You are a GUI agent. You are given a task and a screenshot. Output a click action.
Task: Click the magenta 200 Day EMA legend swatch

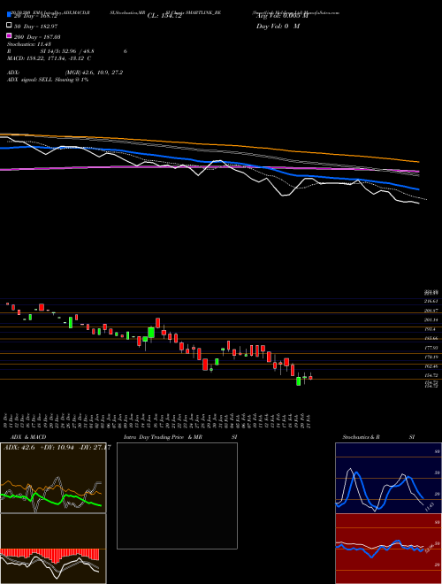10,36
